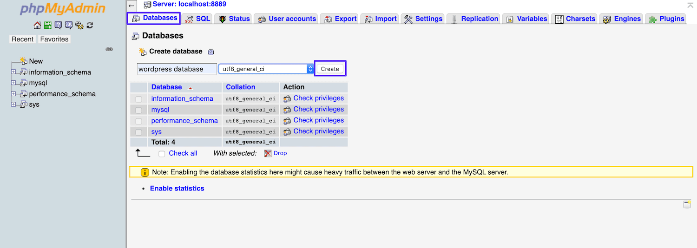Open the SQL documentation icon in sidebar
697x248 pixels.
click(x=68, y=25)
